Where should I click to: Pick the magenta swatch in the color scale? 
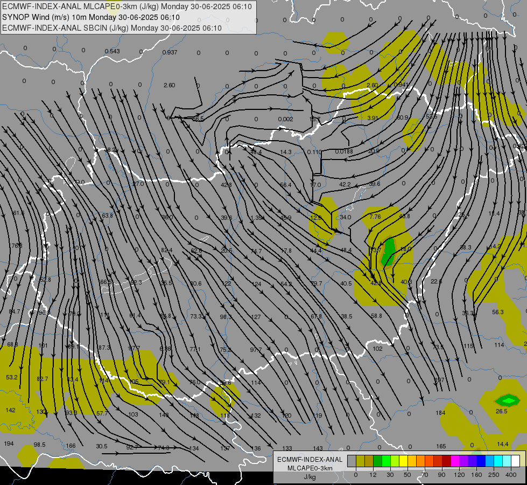pyautogui.click(x=455, y=461)
